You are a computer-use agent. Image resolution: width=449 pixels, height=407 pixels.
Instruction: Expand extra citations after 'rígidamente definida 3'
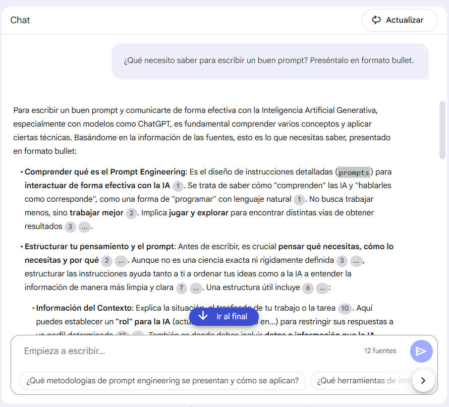point(356,261)
